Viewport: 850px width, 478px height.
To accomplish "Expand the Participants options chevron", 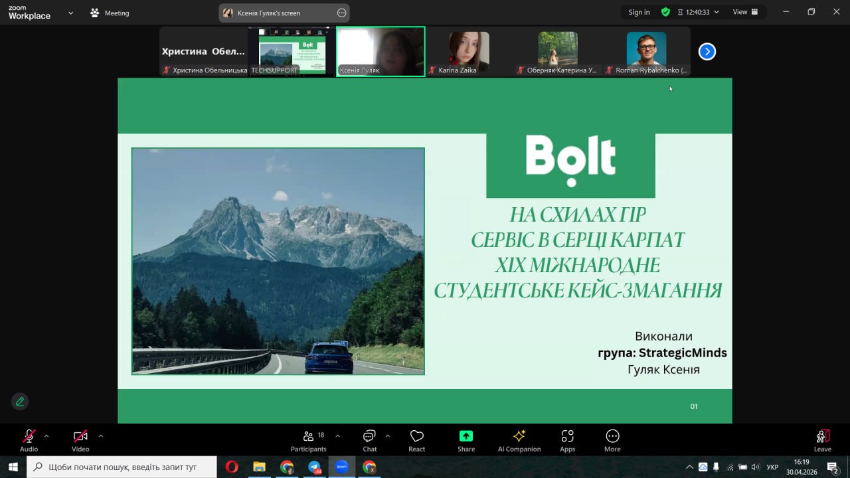I will (x=337, y=436).
